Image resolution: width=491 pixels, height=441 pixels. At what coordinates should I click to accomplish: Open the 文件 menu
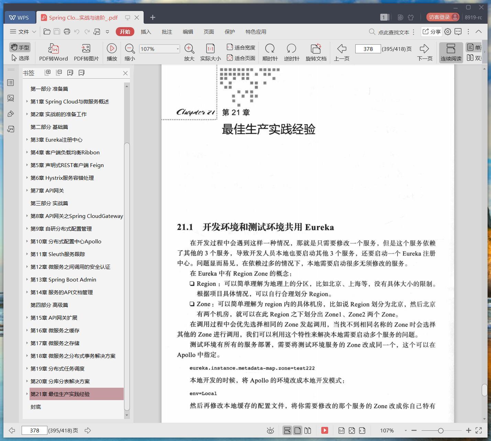tap(23, 32)
